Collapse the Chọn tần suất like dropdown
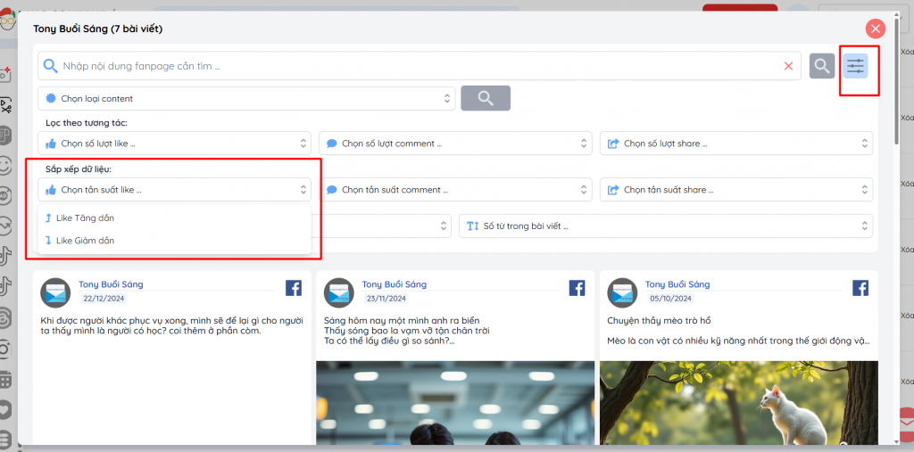The height and width of the screenshot is (452, 914). [x=174, y=189]
